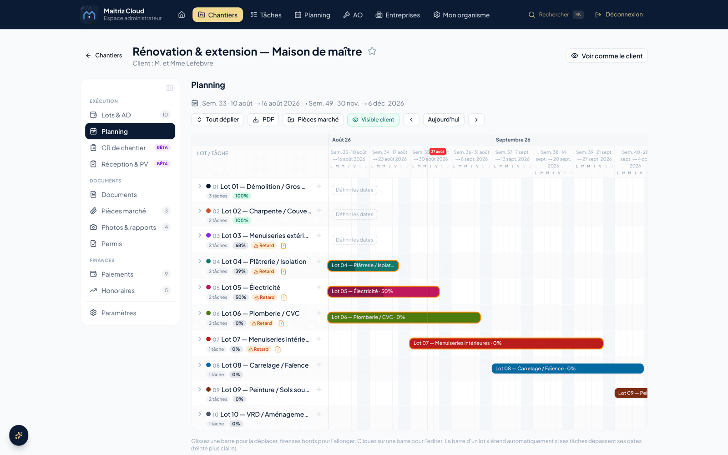Open Paramètres in sidebar
728x455 pixels.
click(x=130, y=313)
